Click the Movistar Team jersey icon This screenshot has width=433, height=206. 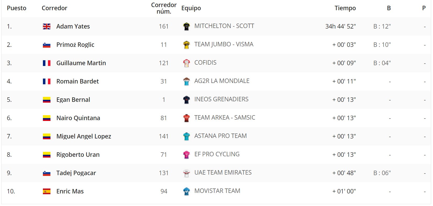tap(186, 191)
